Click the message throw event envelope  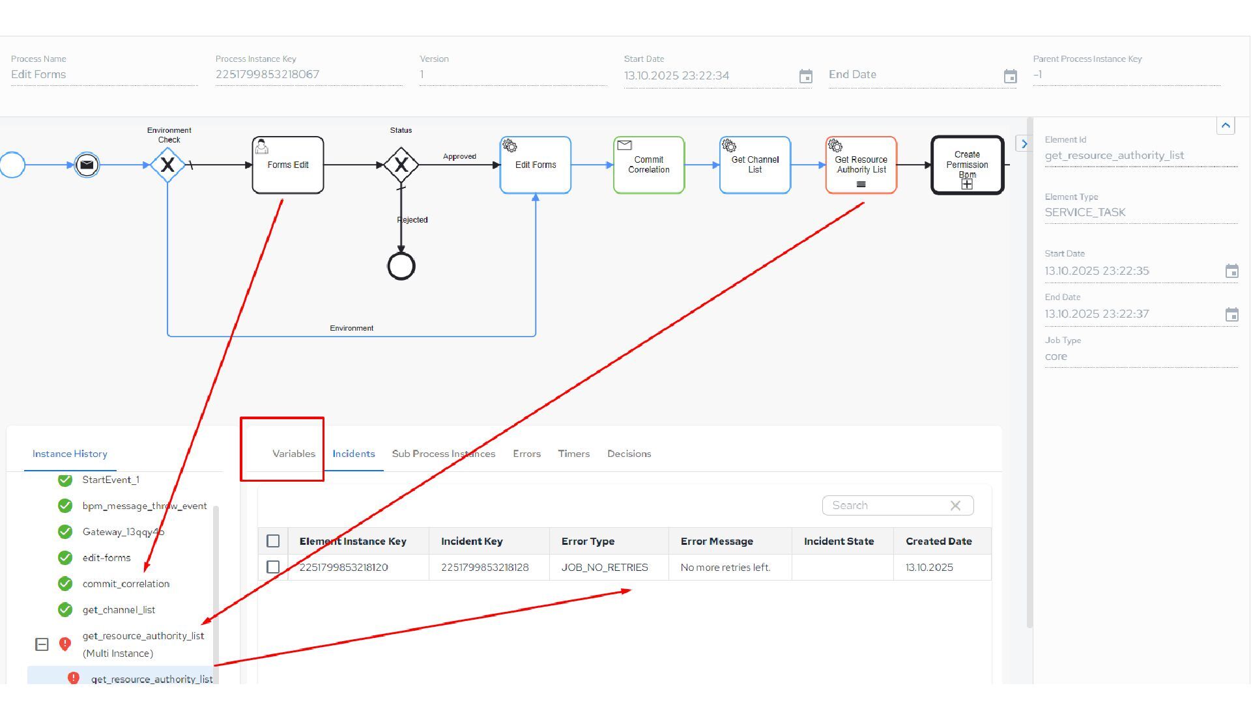coord(87,165)
